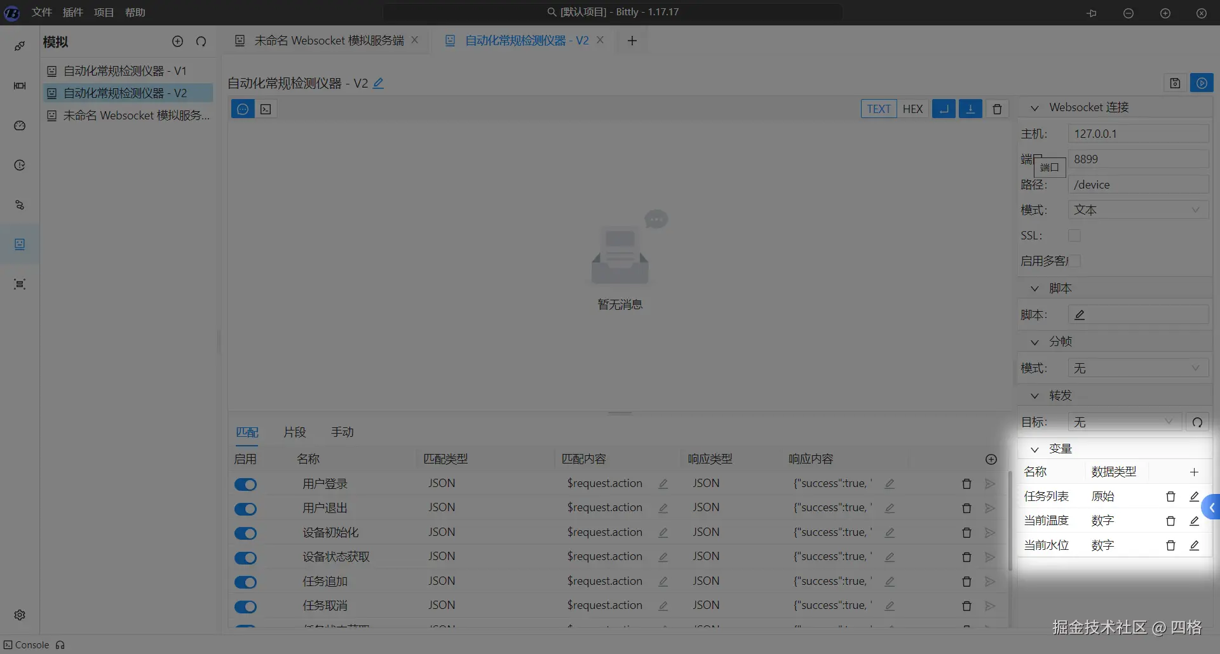Save the current mock configuration
The height and width of the screenshot is (654, 1220).
(1175, 83)
